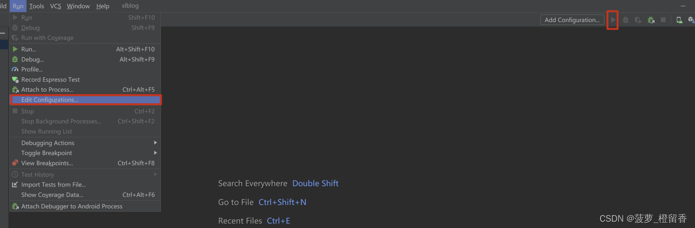Expand Toggle Breakpoint submenu

click(x=85, y=153)
